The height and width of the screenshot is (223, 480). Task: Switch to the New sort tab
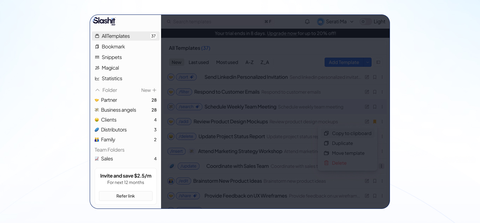[177, 62]
